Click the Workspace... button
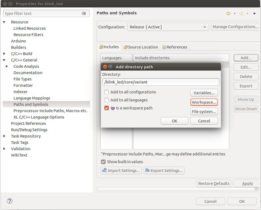Screen dimensions: 261x210 point(204,102)
